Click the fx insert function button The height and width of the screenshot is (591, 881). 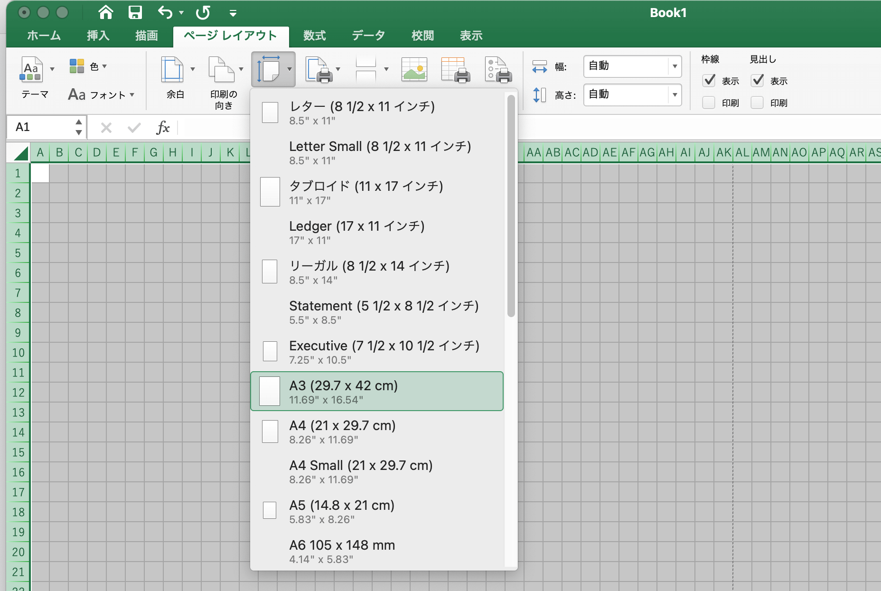(x=163, y=127)
